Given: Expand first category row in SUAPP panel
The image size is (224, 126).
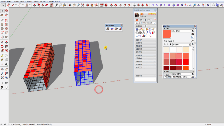Looking at the screenshot, I should point(145,40).
